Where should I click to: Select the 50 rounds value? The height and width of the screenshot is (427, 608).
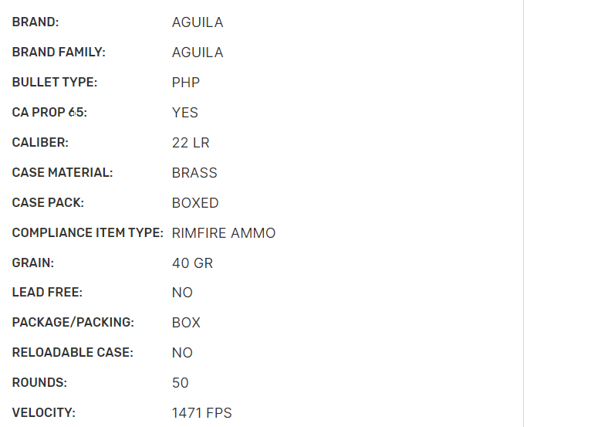[x=181, y=383]
